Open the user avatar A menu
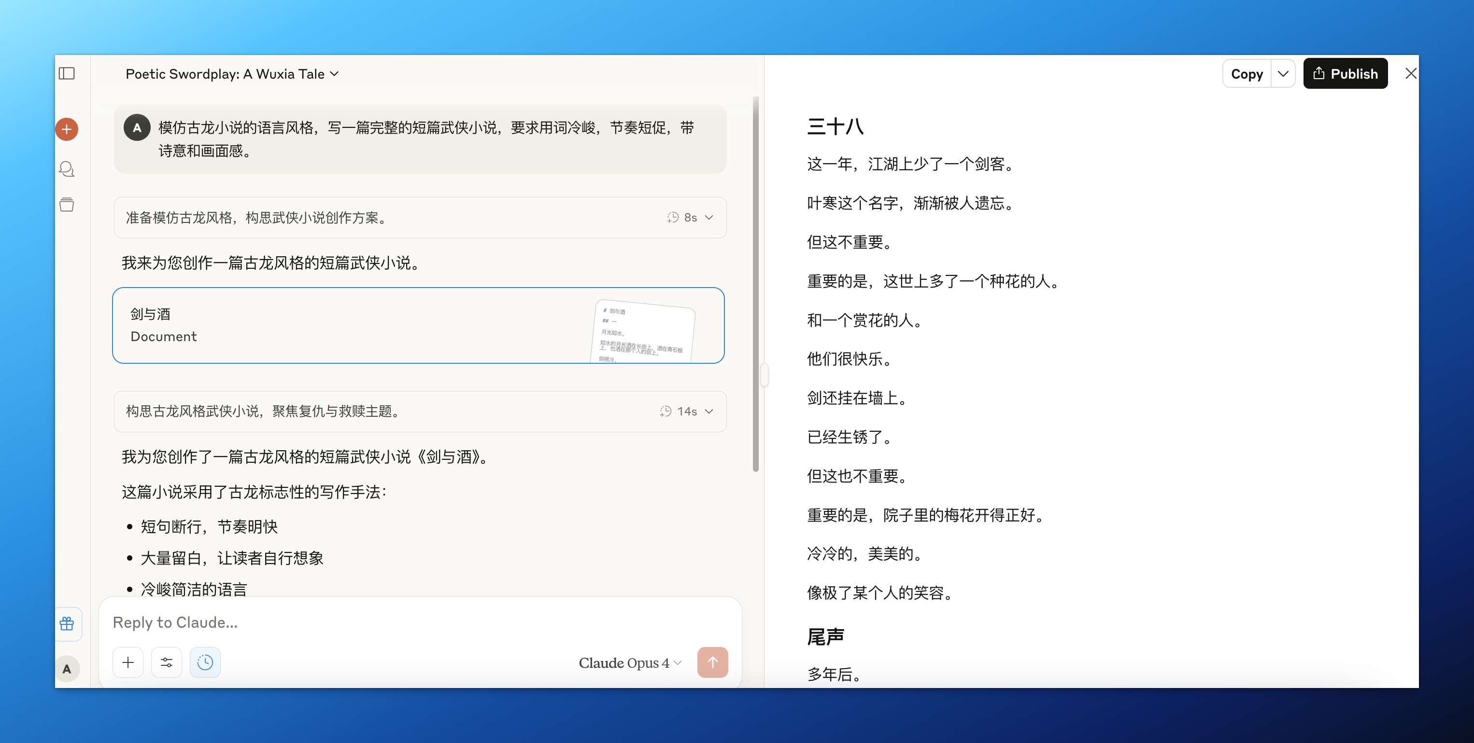The height and width of the screenshot is (743, 1474). point(67,669)
